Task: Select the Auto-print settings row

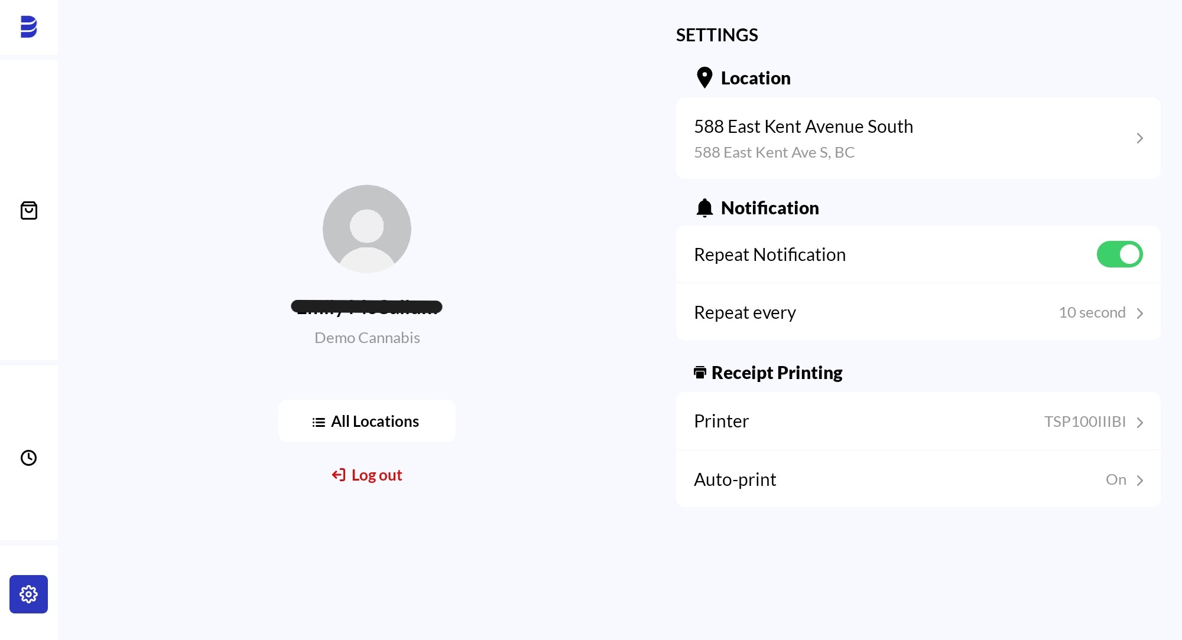Action: [918, 479]
